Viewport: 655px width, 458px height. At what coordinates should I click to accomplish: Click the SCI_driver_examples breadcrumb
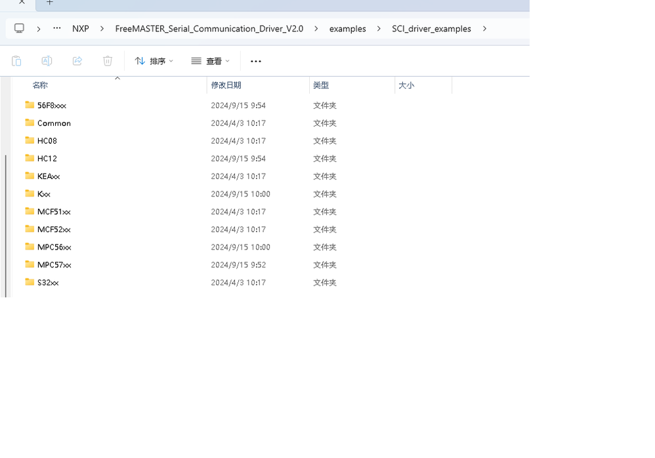(x=431, y=28)
